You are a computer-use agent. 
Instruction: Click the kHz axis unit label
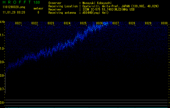tap(2, 22)
